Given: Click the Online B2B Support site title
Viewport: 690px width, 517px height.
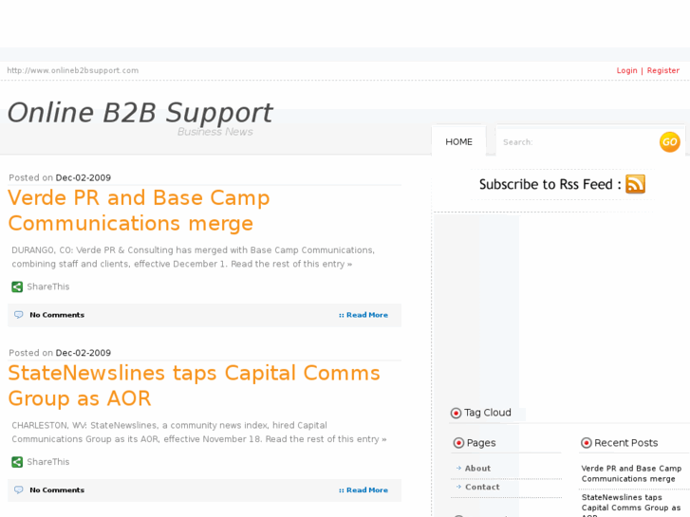Looking at the screenshot, I should pyautogui.click(x=140, y=113).
